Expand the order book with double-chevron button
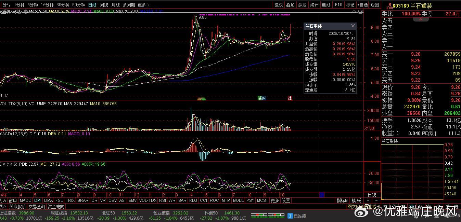 click(x=421, y=19)
